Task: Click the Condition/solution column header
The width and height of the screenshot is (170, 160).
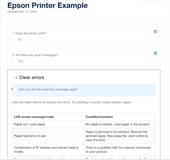Action: [x=120, y=117]
